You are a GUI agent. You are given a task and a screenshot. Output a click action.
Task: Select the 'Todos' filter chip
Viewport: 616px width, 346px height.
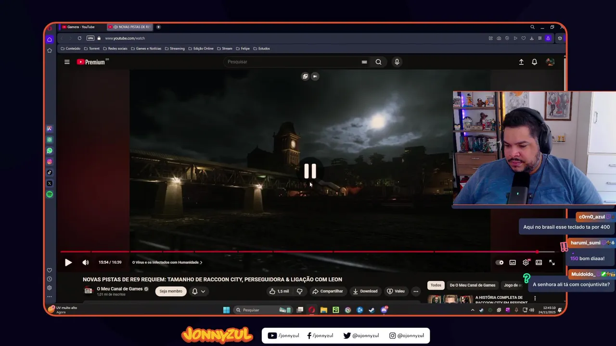(436, 285)
